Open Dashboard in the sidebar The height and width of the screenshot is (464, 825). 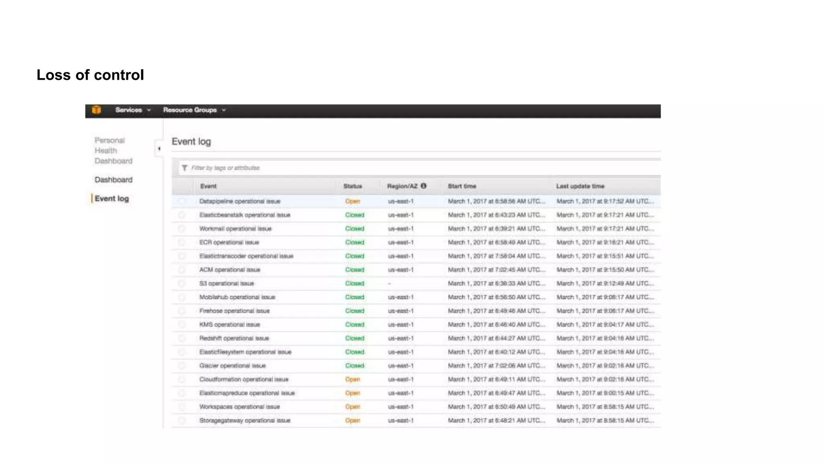tap(113, 180)
